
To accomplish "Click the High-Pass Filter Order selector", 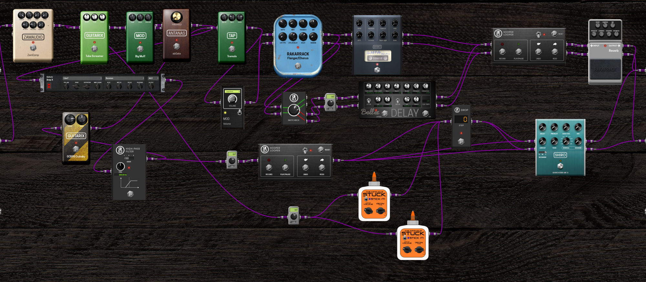I will click(129, 158).
